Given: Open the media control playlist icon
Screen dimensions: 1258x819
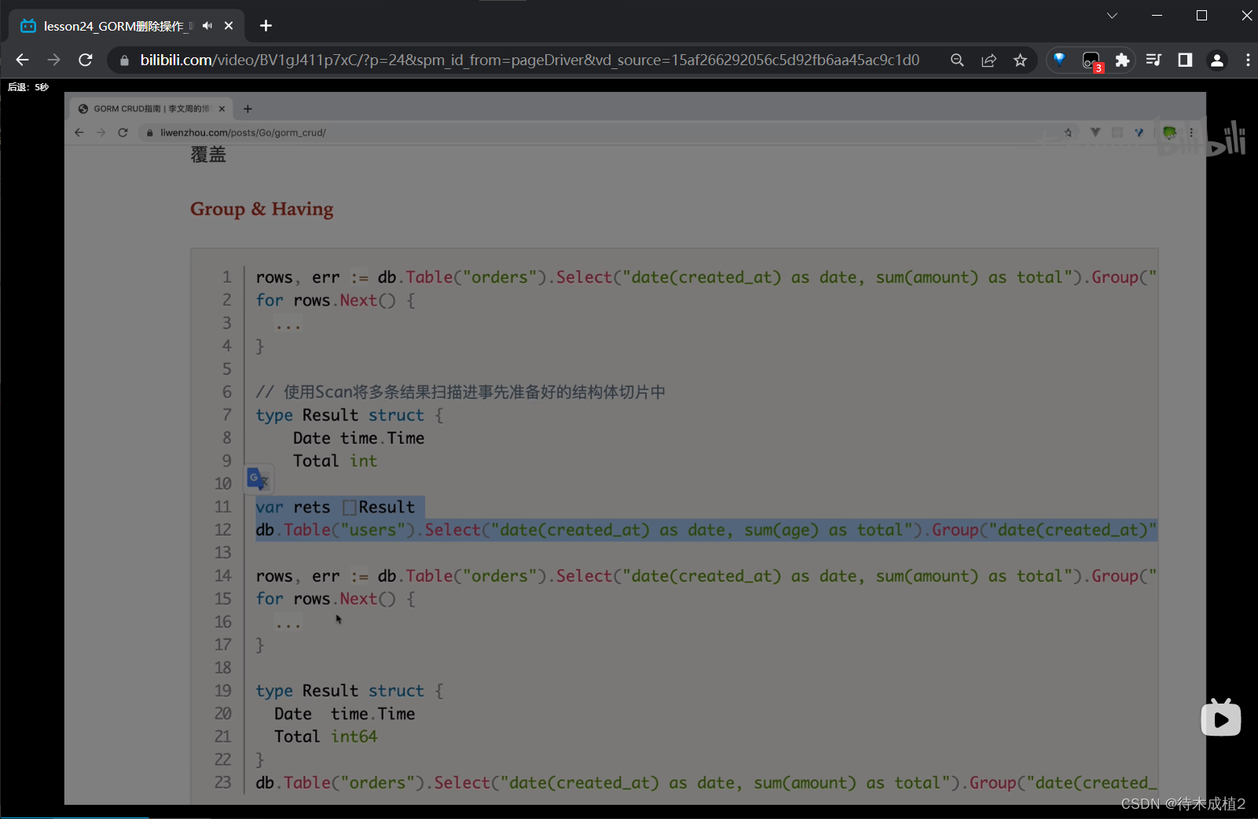Looking at the screenshot, I should pos(1153,60).
